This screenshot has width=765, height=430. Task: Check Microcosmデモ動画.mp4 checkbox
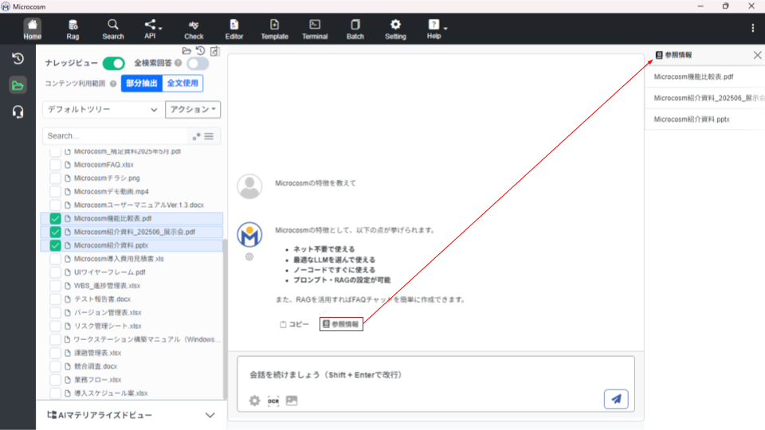55,192
